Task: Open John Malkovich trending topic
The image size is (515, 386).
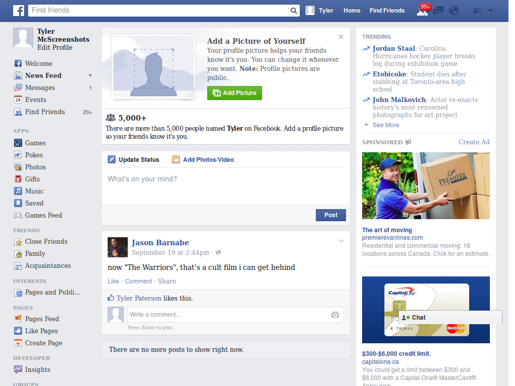Action: tap(399, 100)
